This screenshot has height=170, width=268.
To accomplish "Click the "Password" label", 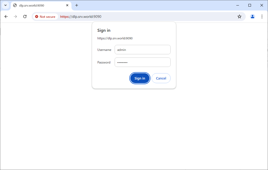I will [x=104, y=62].
